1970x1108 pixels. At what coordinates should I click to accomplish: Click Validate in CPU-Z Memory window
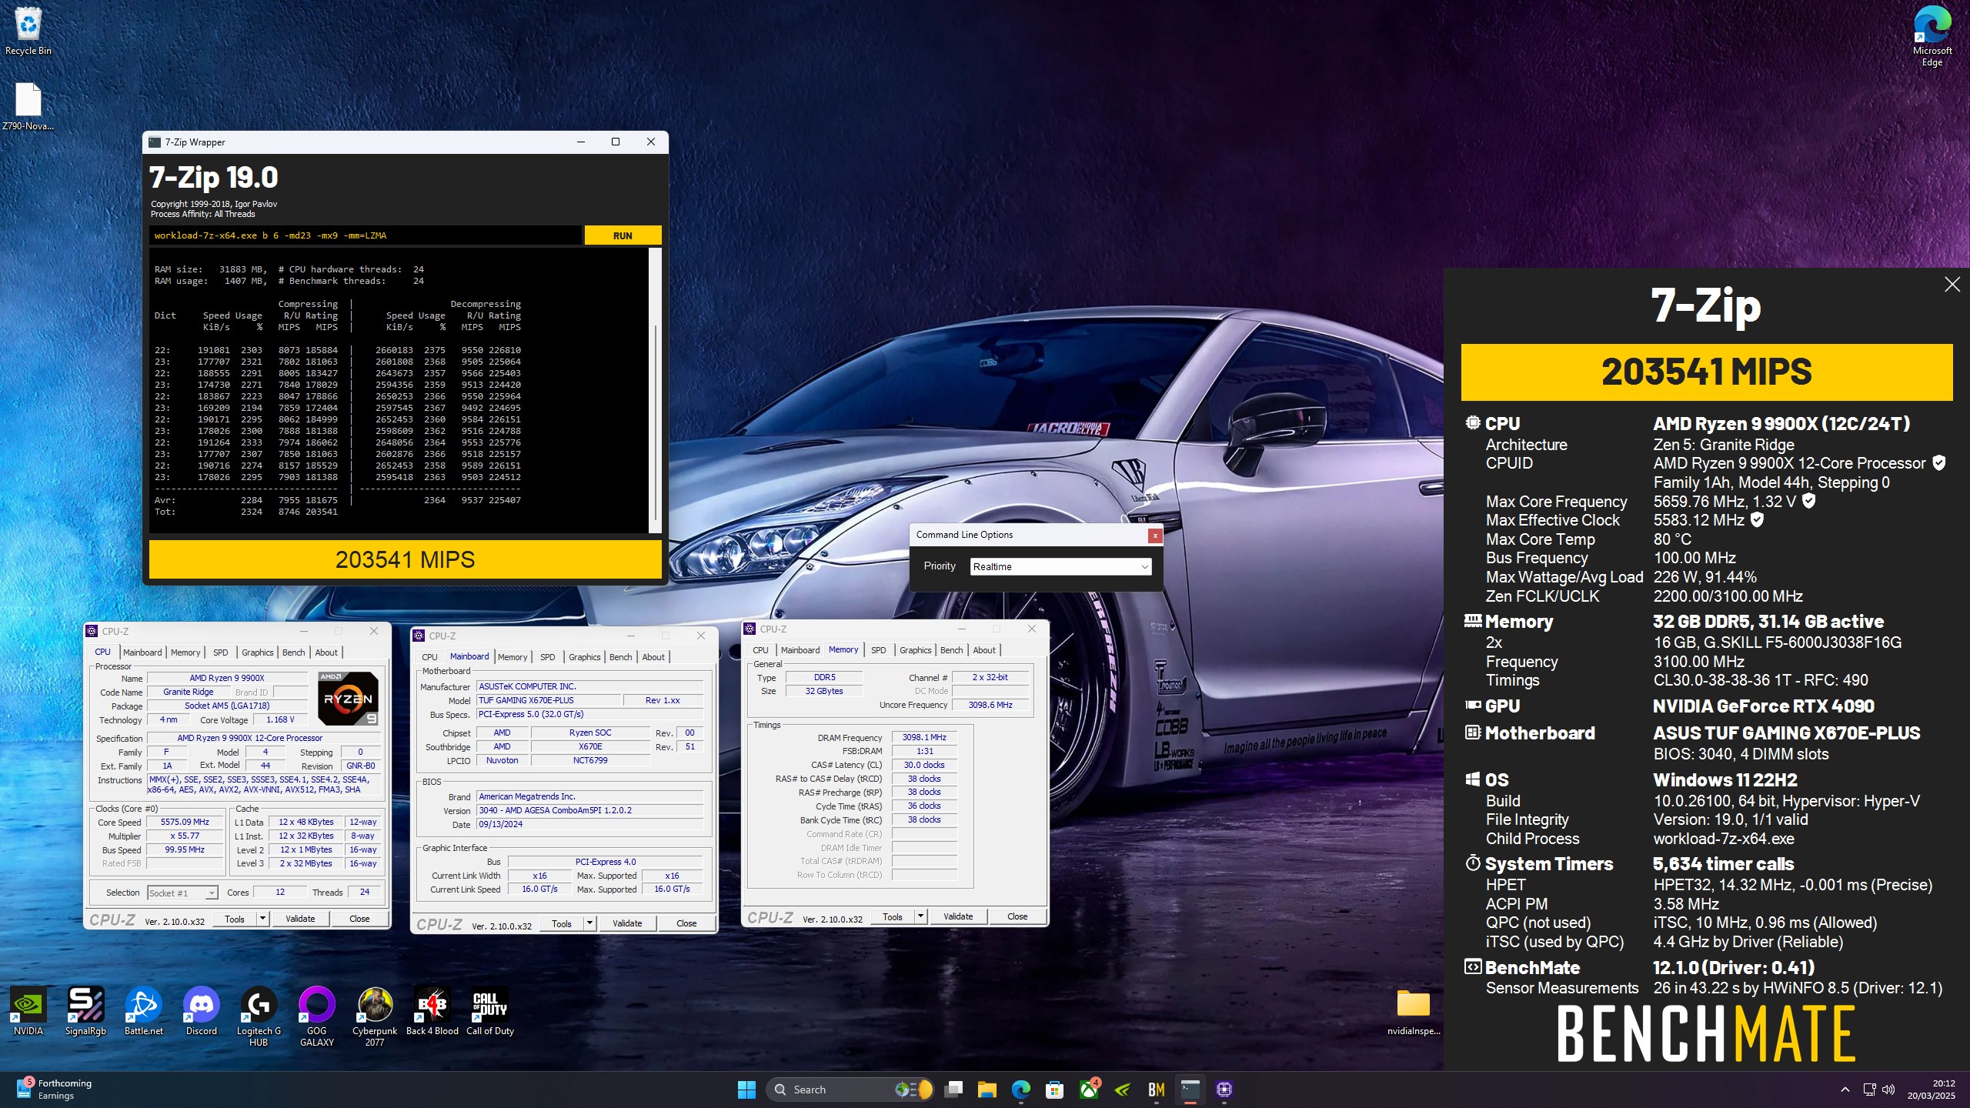pos(958,916)
